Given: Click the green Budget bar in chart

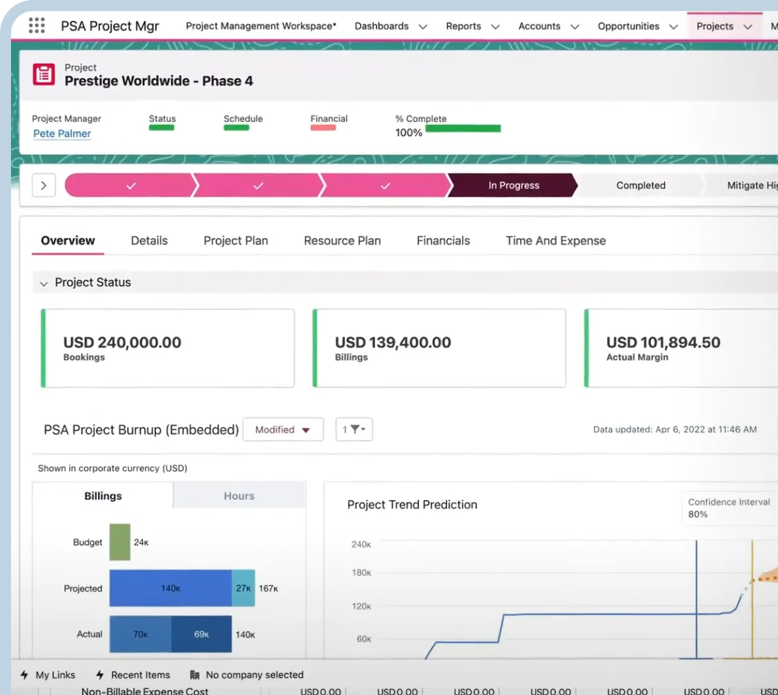Looking at the screenshot, I should click(x=119, y=542).
